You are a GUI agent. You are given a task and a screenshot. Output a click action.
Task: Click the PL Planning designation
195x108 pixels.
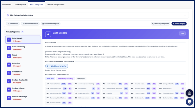tap(116, 93)
